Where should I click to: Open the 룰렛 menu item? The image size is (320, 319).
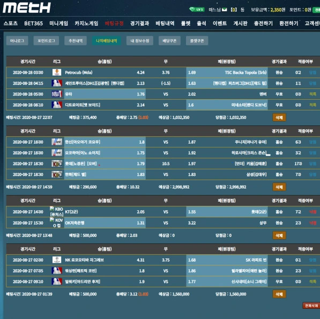tap(185, 23)
